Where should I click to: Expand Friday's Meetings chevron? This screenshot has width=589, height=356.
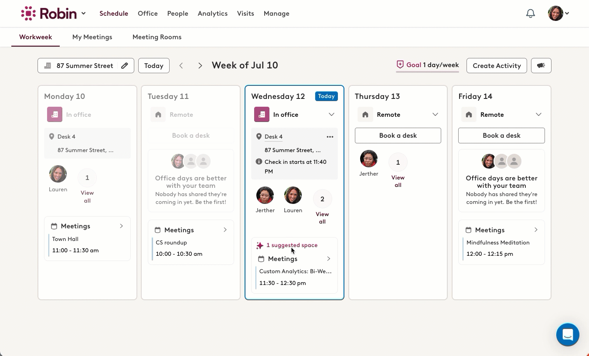(536, 230)
